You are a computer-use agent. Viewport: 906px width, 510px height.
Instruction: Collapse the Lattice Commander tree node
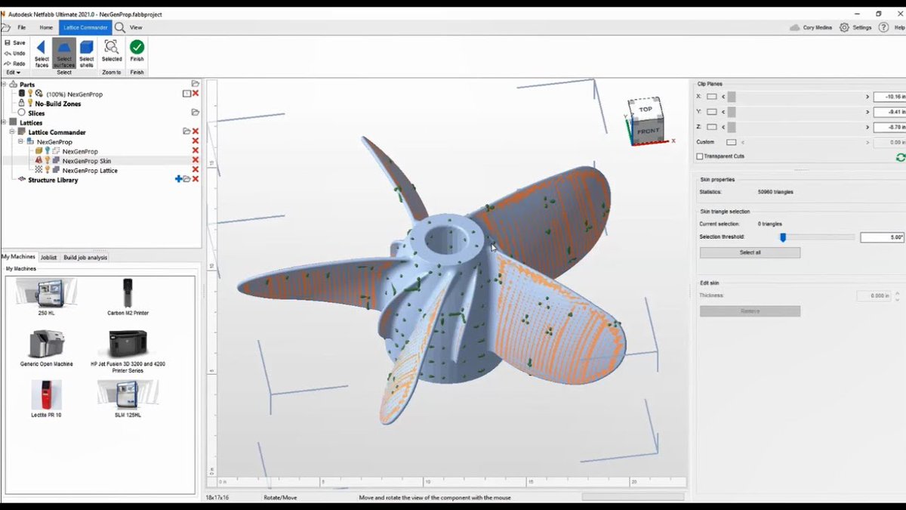tap(12, 132)
